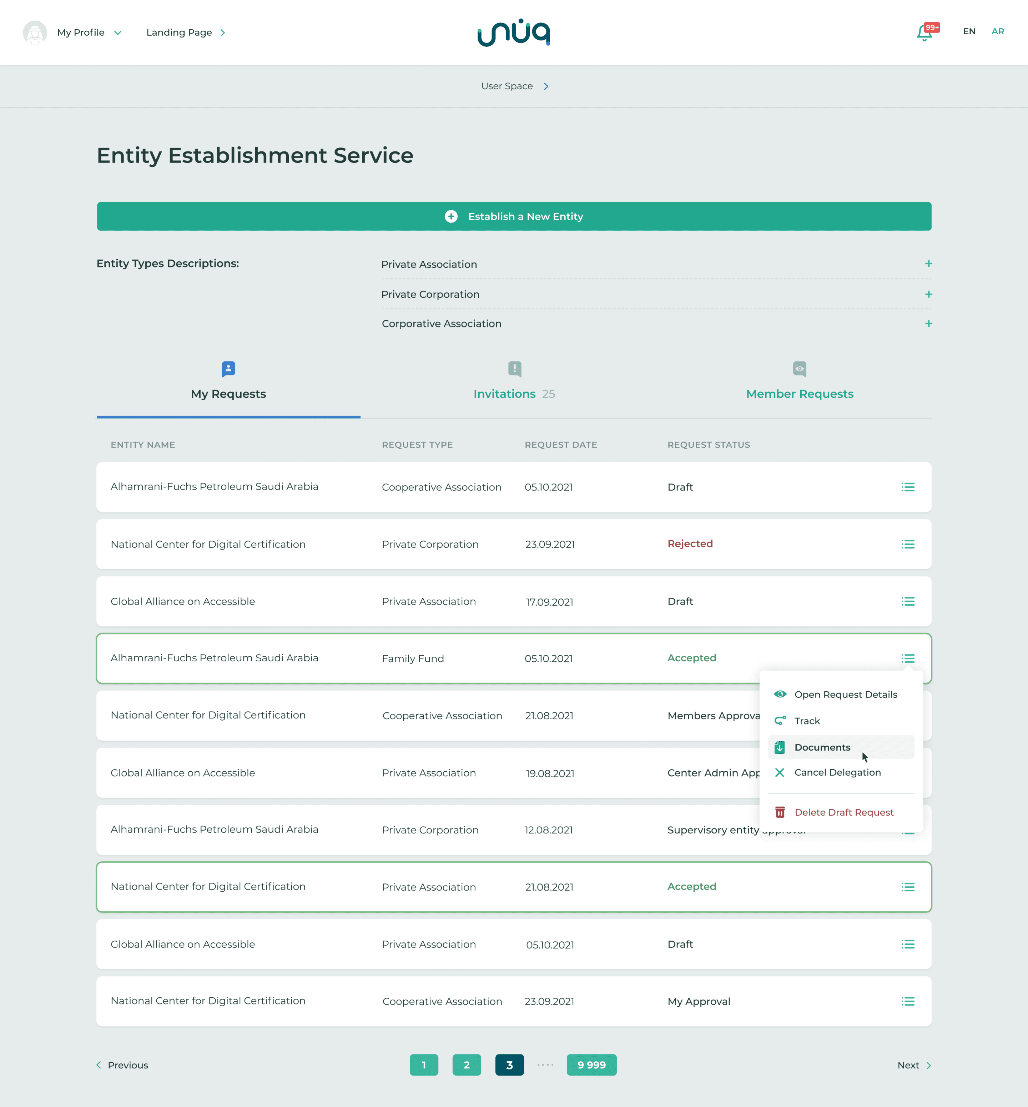
Task: Switch language to AR
Action: pos(998,31)
